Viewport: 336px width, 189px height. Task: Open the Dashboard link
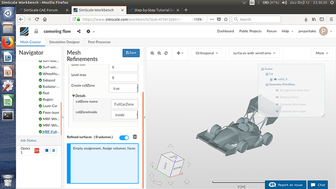tap(225, 31)
